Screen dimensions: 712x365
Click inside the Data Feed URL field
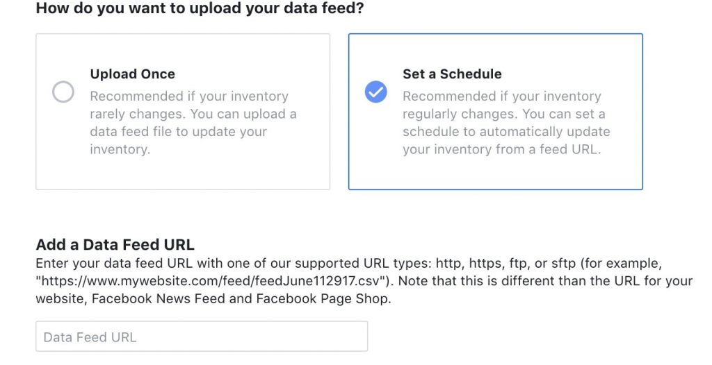point(202,337)
